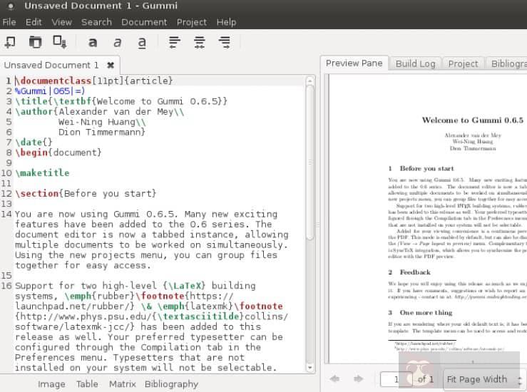This screenshot has width=527, height=392.
Task: Open the Project menu
Action: [x=192, y=22]
